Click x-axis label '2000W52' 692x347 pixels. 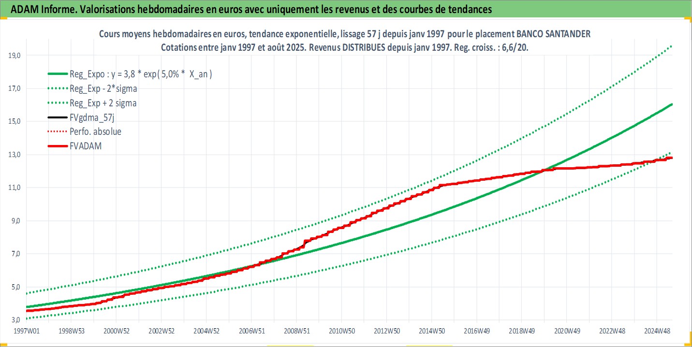tap(116, 331)
